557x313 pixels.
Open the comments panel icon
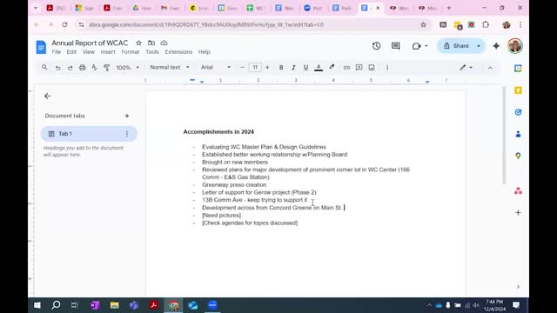pos(395,46)
